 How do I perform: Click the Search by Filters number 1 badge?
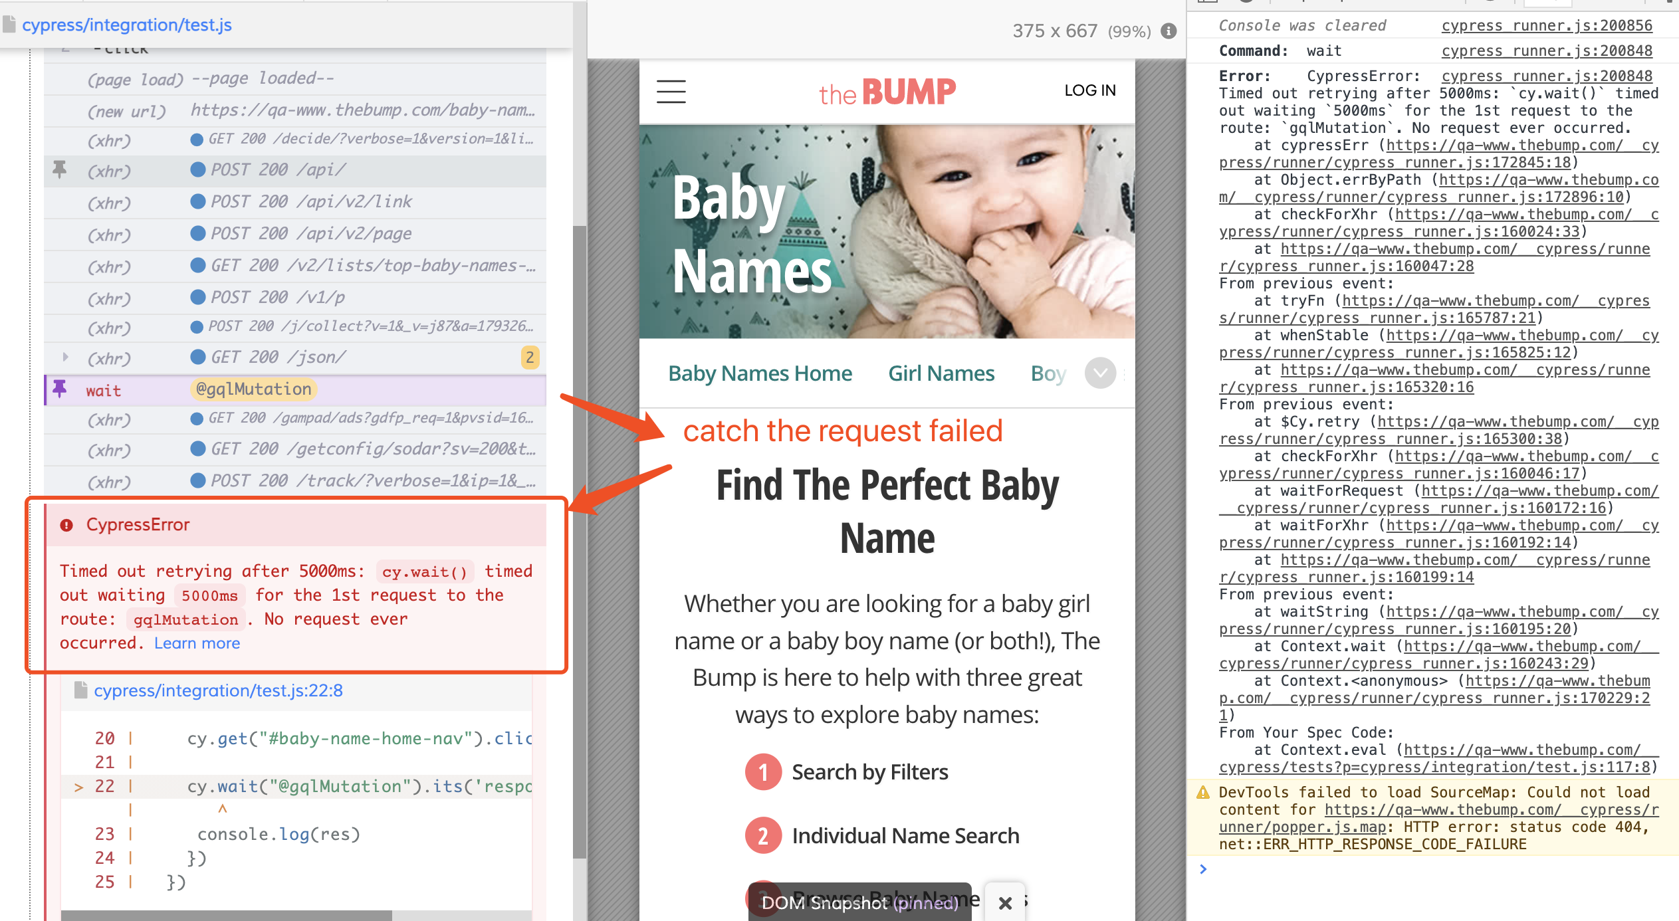763,772
